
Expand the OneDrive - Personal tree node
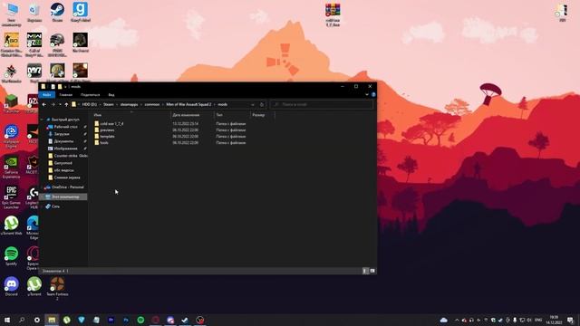click(43, 187)
